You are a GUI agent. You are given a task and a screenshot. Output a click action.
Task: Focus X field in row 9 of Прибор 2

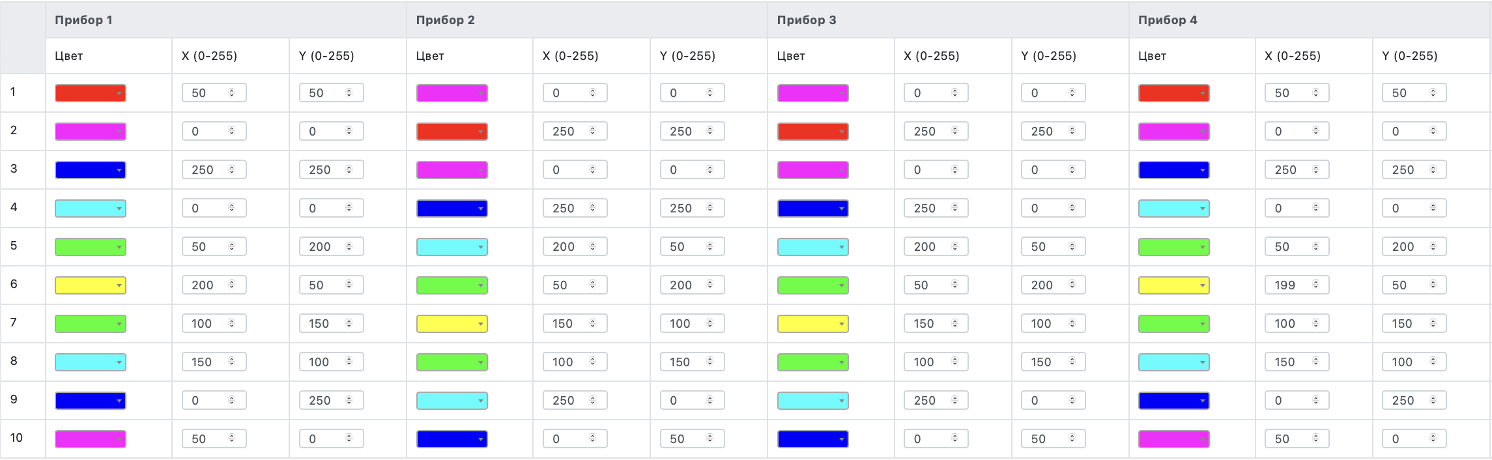[x=575, y=400]
